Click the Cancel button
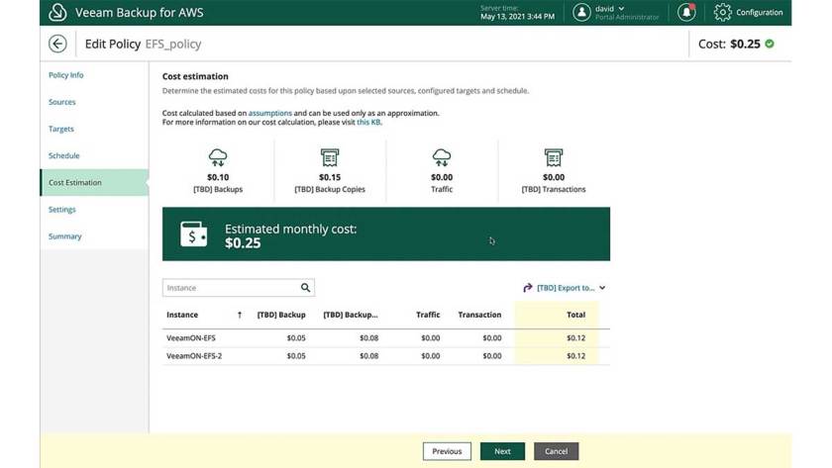The image size is (832, 468). point(556,451)
